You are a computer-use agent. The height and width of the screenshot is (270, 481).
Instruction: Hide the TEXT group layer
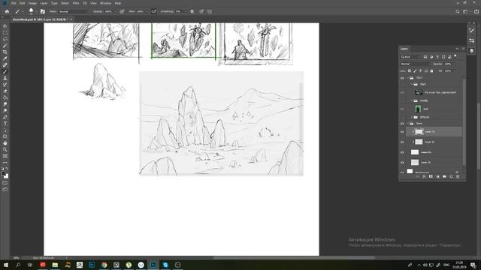tap(402, 78)
